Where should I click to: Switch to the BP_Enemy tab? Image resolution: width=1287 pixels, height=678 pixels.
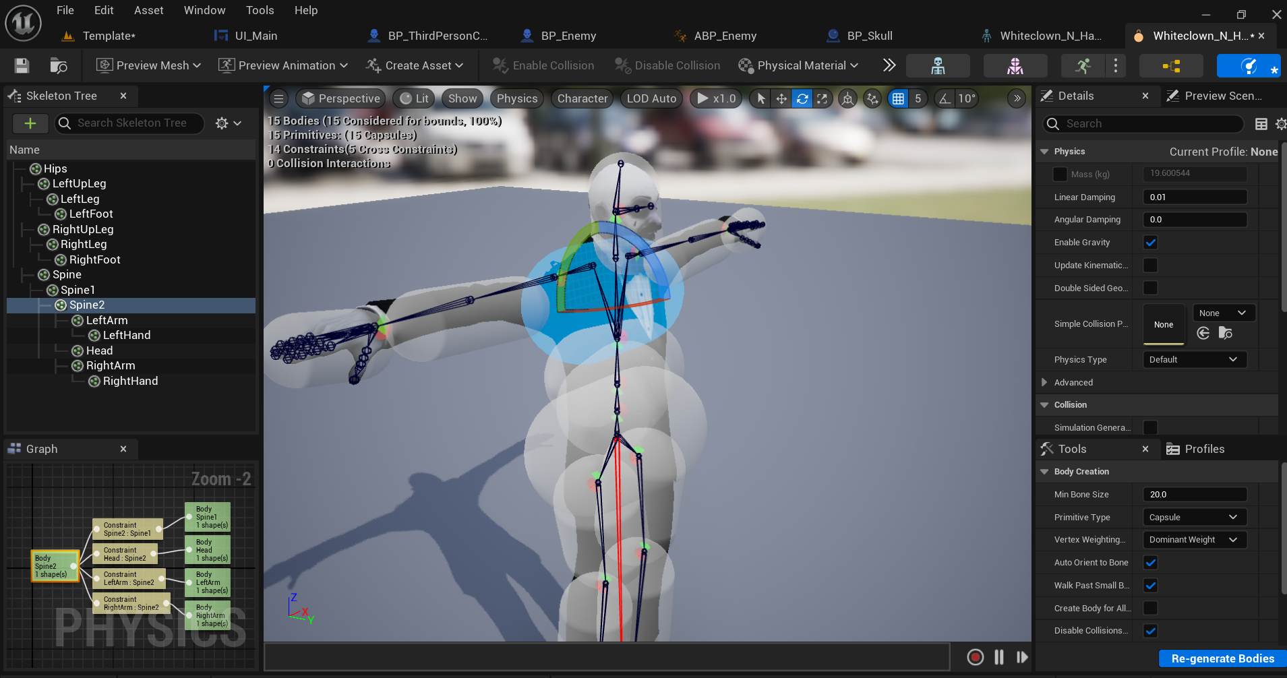(x=568, y=36)
